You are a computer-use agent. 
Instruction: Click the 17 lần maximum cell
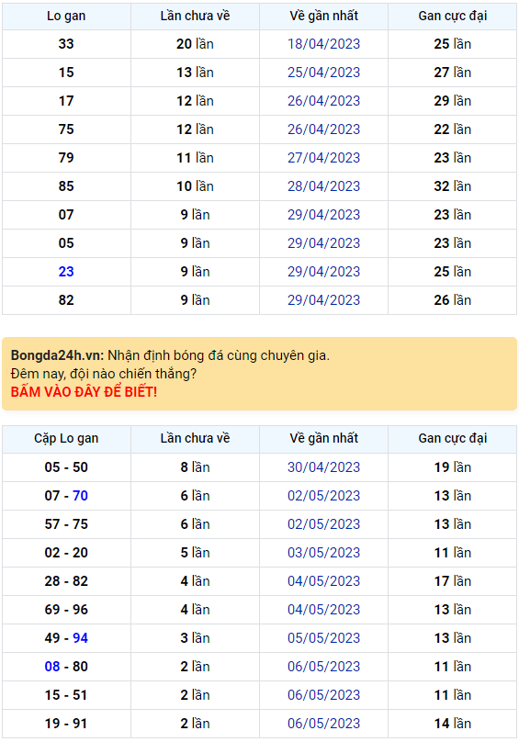coord(452,581)
